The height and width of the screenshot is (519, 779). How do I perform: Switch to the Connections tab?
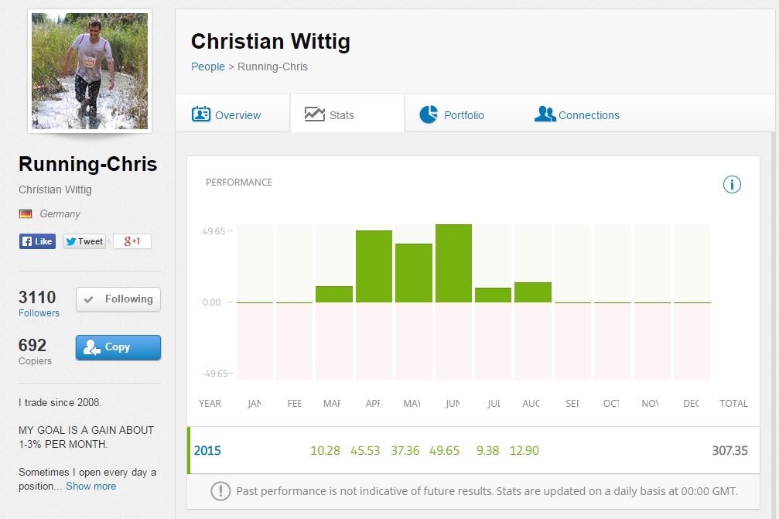[589, 115]
